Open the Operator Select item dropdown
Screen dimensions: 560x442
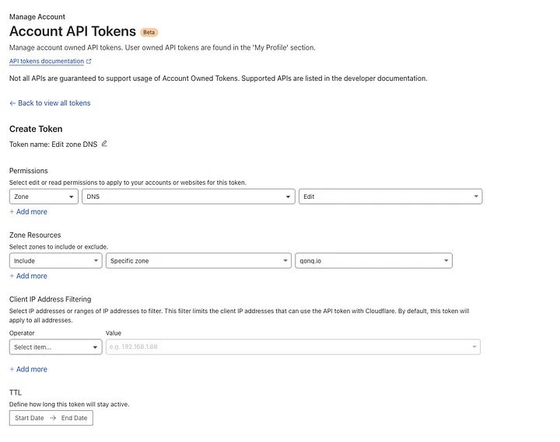(x=56, y=347)
